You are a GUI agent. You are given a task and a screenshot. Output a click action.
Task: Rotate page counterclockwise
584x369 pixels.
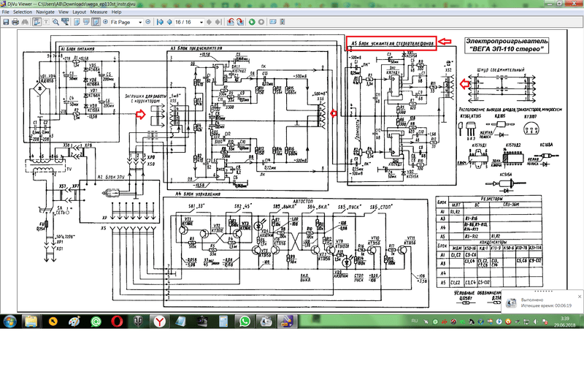231,22
